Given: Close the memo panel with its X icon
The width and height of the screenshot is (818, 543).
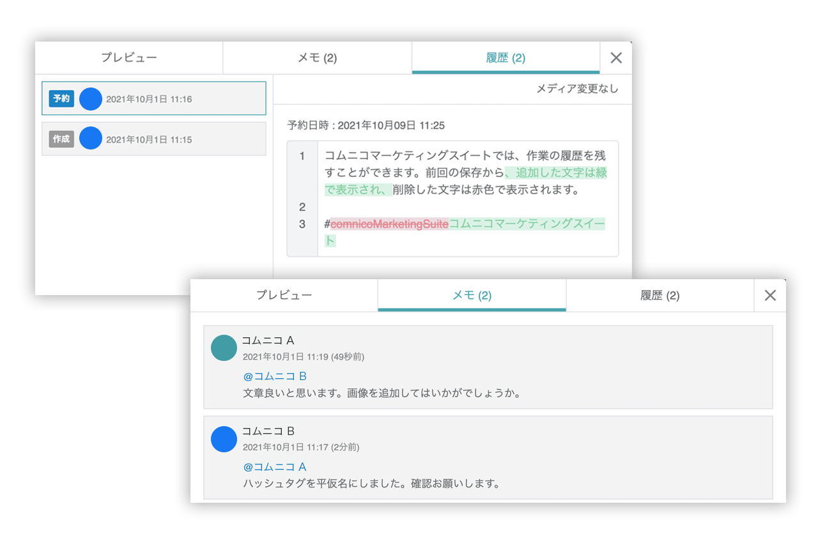Looking at the screenshot, I should [770, 295].
